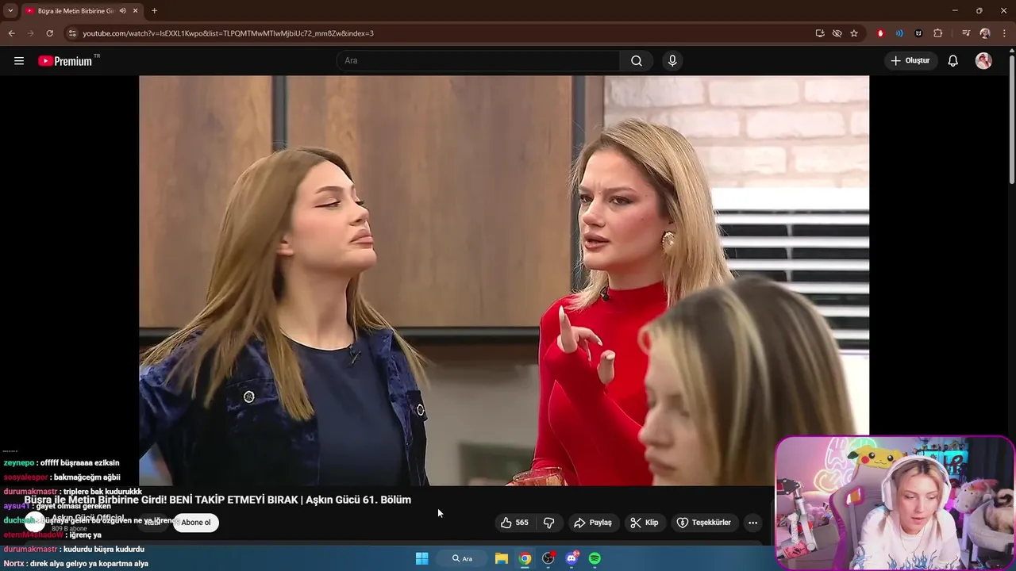Open the black cat extension icon

point(918,33)
